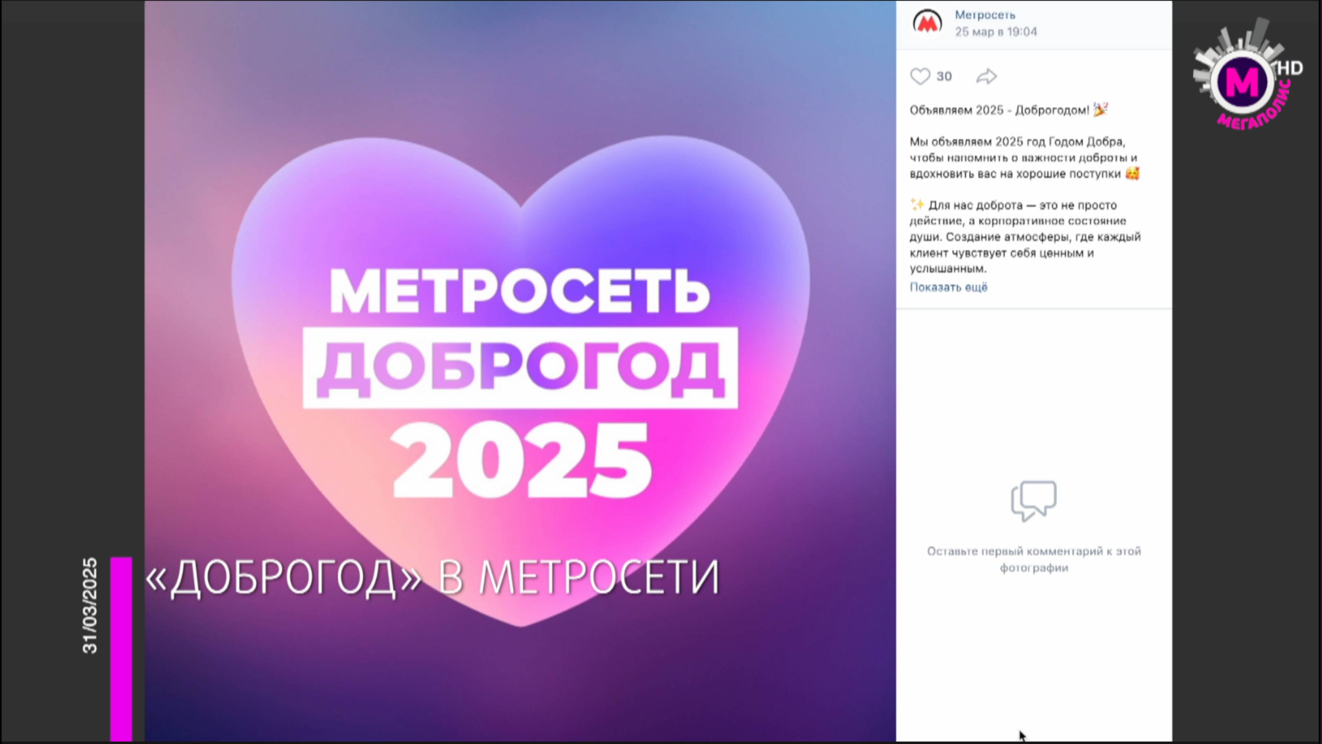Click the sparkles emoji before Для нас доброта
This screenshot has width=1322, height=744.
(917, 205)
